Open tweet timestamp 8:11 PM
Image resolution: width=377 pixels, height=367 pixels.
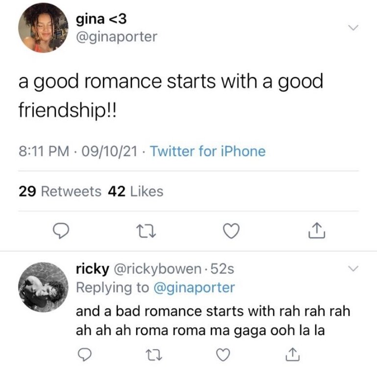coord(42,151)
